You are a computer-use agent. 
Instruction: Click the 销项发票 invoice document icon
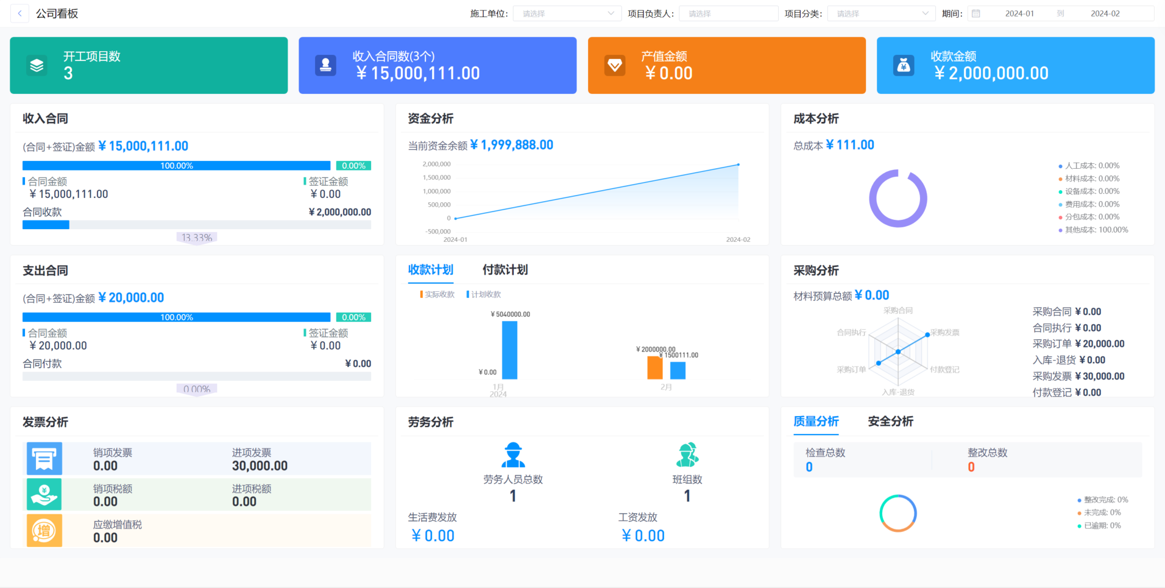[44, 458]
